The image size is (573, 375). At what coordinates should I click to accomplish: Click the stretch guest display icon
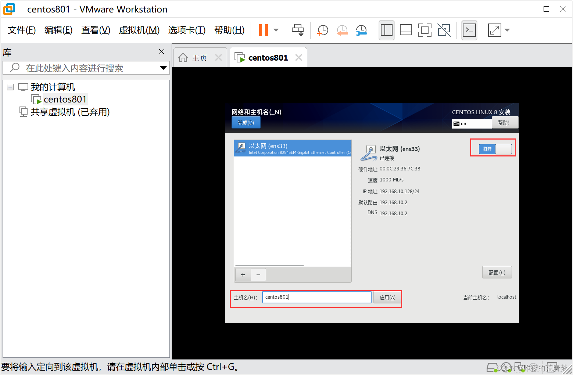(x=495, y=30)
